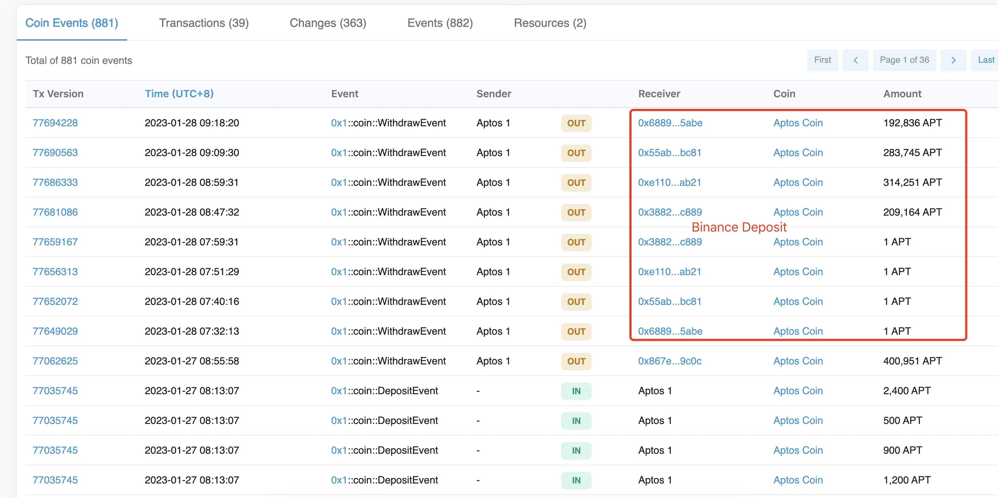Screen dimensions: 998x498
Task: Switch to the Transactions (39) tab
Action: (204, 23)
